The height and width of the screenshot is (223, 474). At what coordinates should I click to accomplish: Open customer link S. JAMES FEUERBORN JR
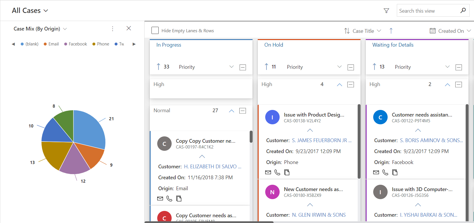point(321,140)
